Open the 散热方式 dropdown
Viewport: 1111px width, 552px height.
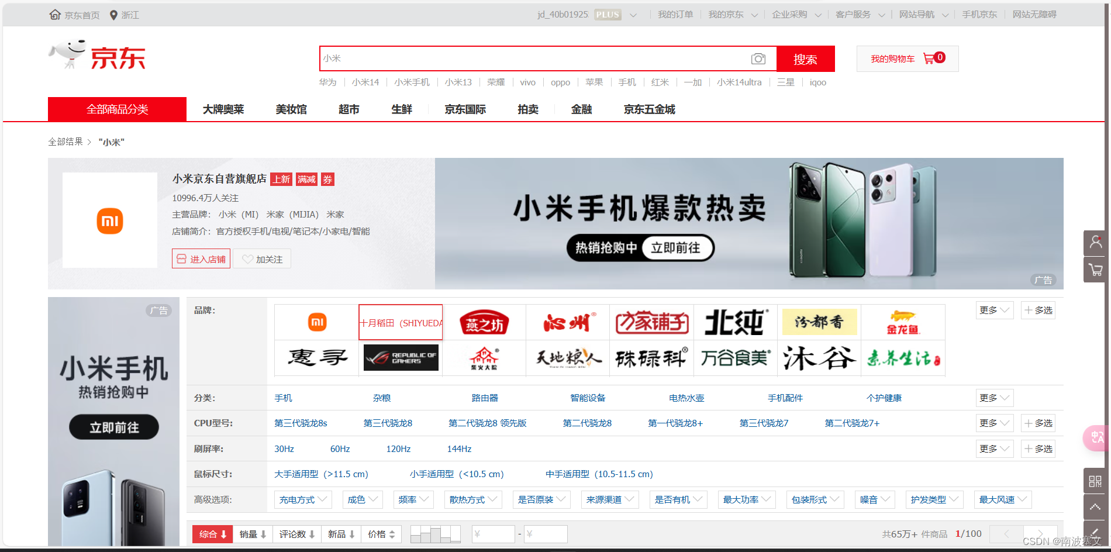click(x=472, y=499)
